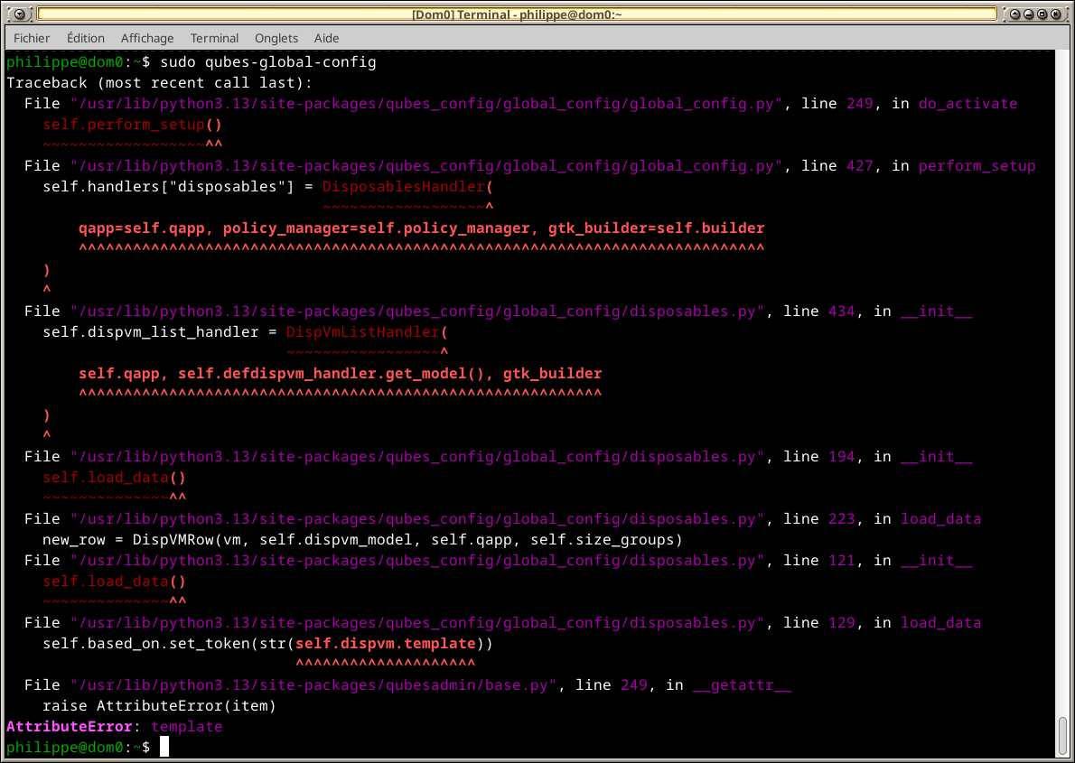Click the terminal scrollbar thumb

click(x=1062, y=736)
